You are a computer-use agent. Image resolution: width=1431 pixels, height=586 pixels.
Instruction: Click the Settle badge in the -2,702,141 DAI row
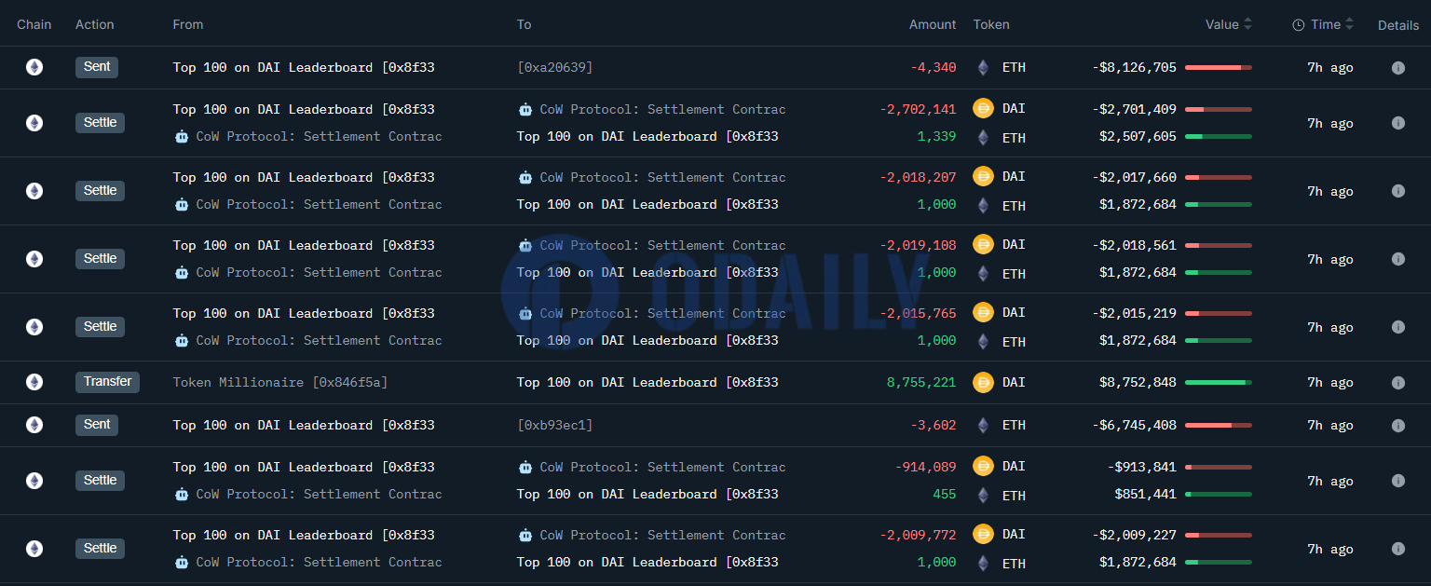click(x=100, y=123)
